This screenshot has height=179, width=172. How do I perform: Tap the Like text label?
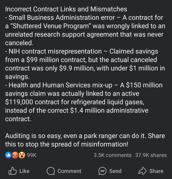coord(25,171)
